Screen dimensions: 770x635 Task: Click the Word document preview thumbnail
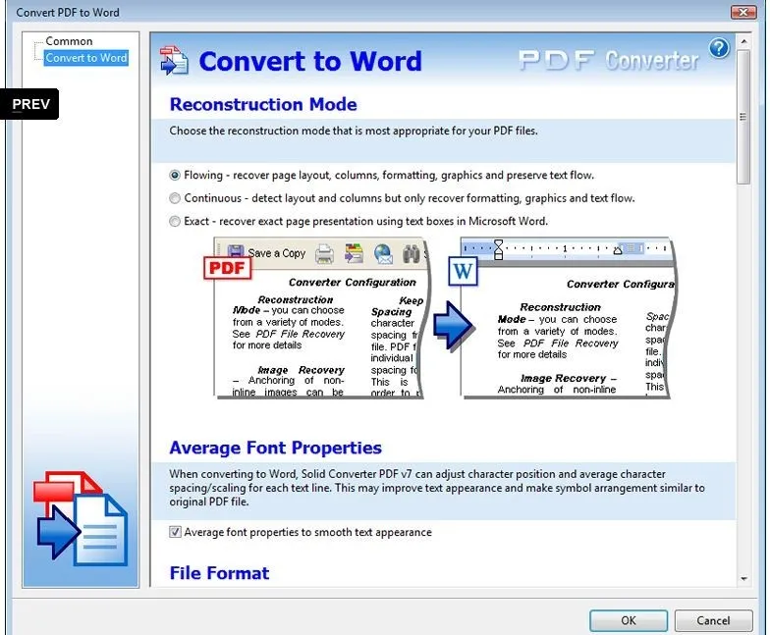coord(569,318)
